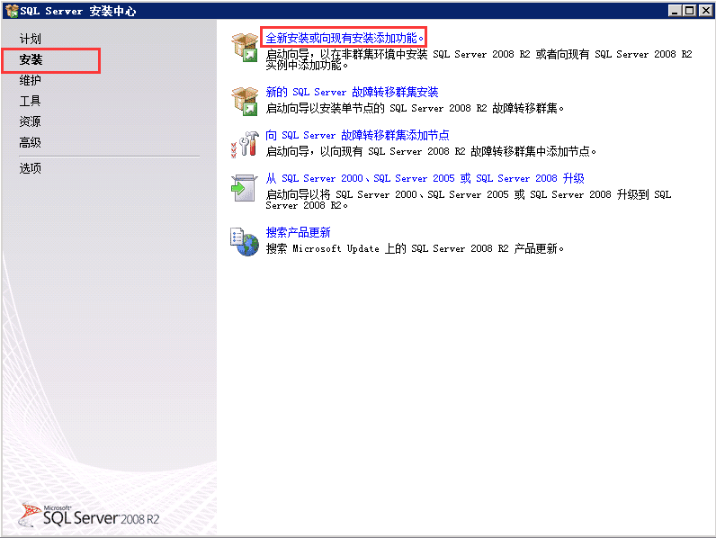Click the description 启动向导，以向现有 SQL Server 2008 R2 故障转移群集中添加节点
This screenshot has width=716, height=538.
coord(431,151)
